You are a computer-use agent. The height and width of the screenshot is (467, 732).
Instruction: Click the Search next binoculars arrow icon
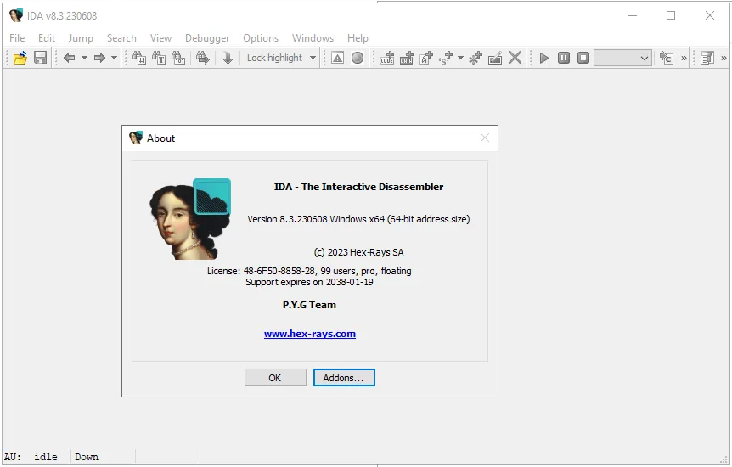point(203,58)
